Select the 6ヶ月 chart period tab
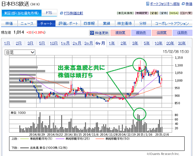The image size is (194, 156). (100, 43)
